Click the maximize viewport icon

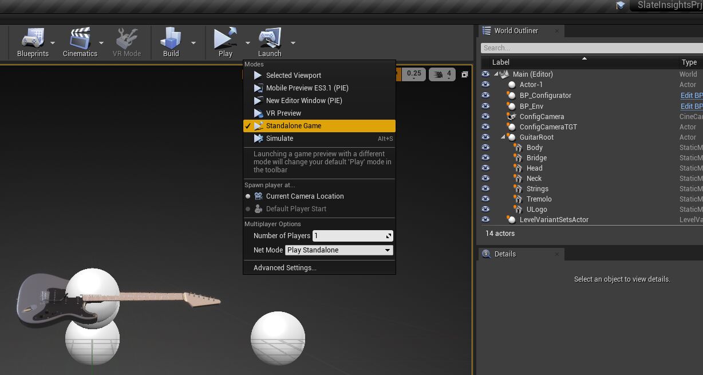pos(465,74)
